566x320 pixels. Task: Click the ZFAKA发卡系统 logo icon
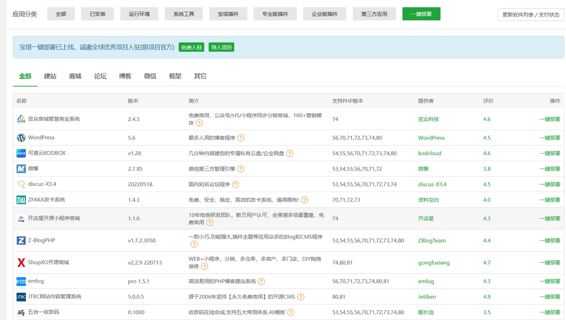(21, 200)
